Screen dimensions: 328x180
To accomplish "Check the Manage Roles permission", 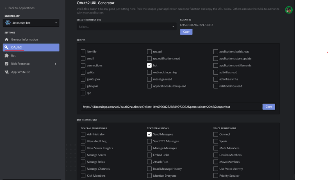I will (x=83, y=162).
